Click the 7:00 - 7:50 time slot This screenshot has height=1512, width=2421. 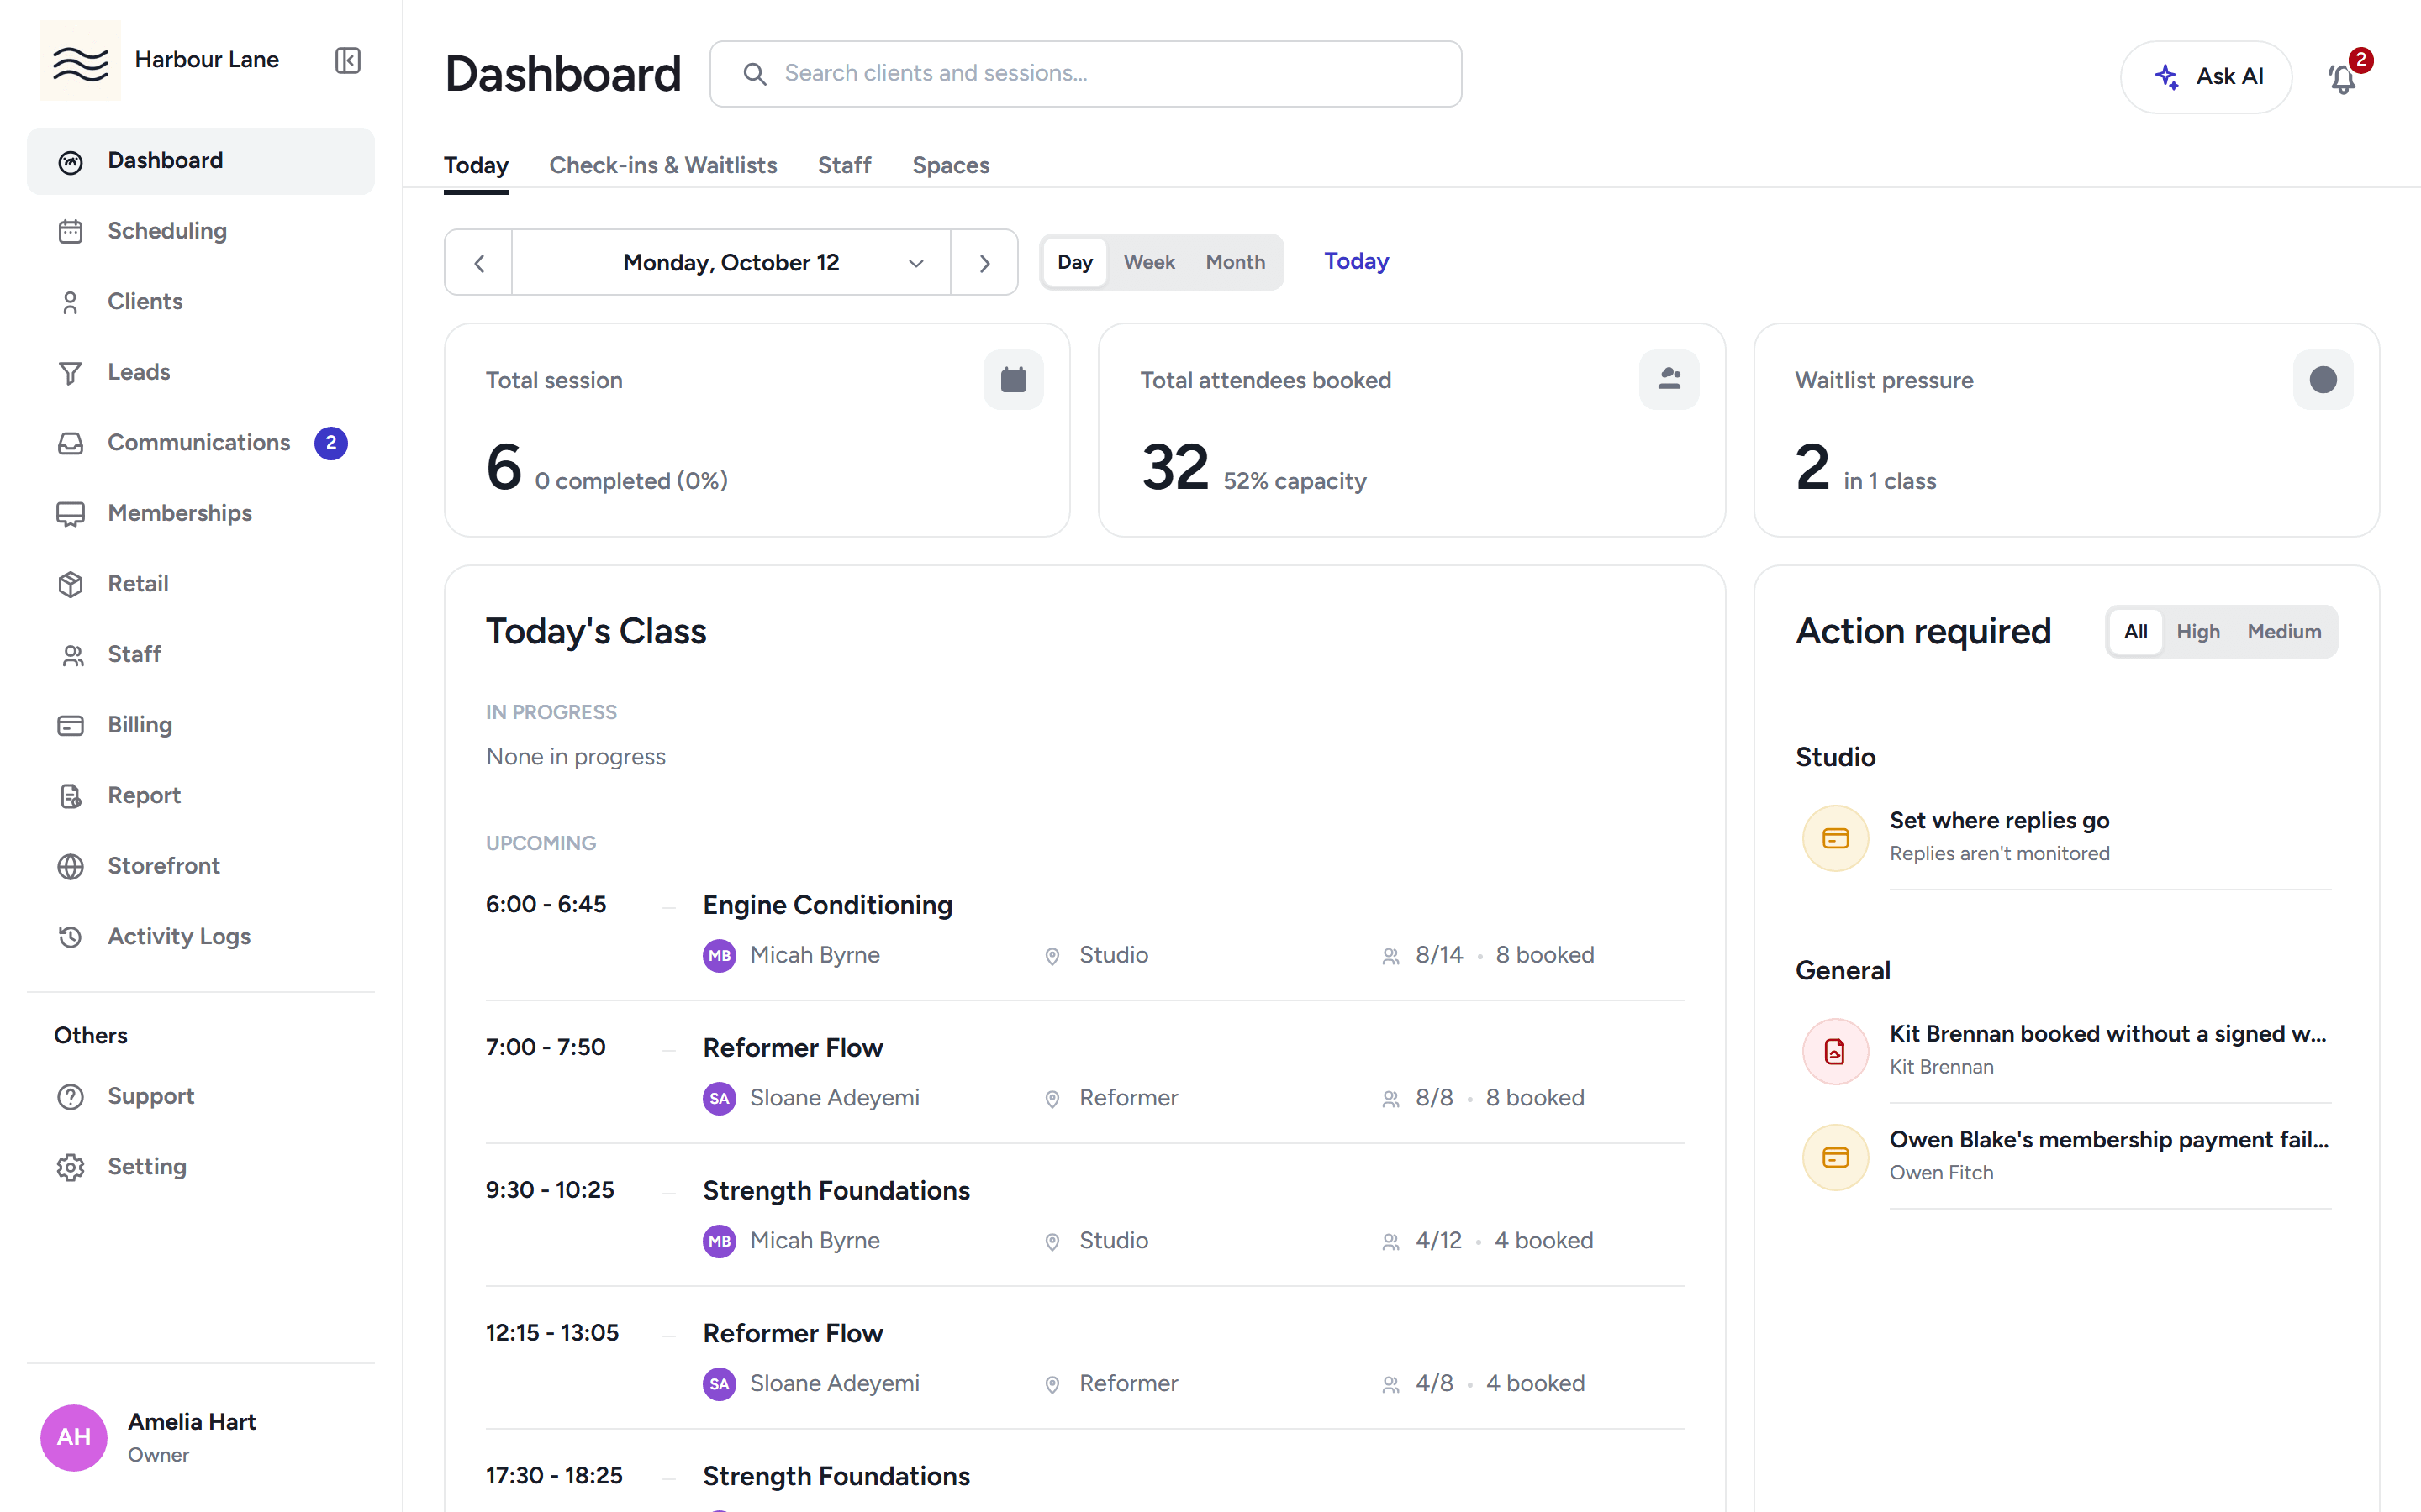point(546,1048)
